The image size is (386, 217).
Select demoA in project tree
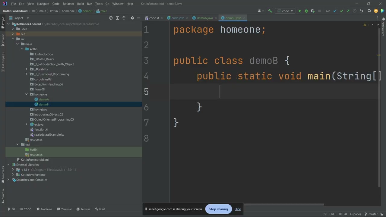44,99
